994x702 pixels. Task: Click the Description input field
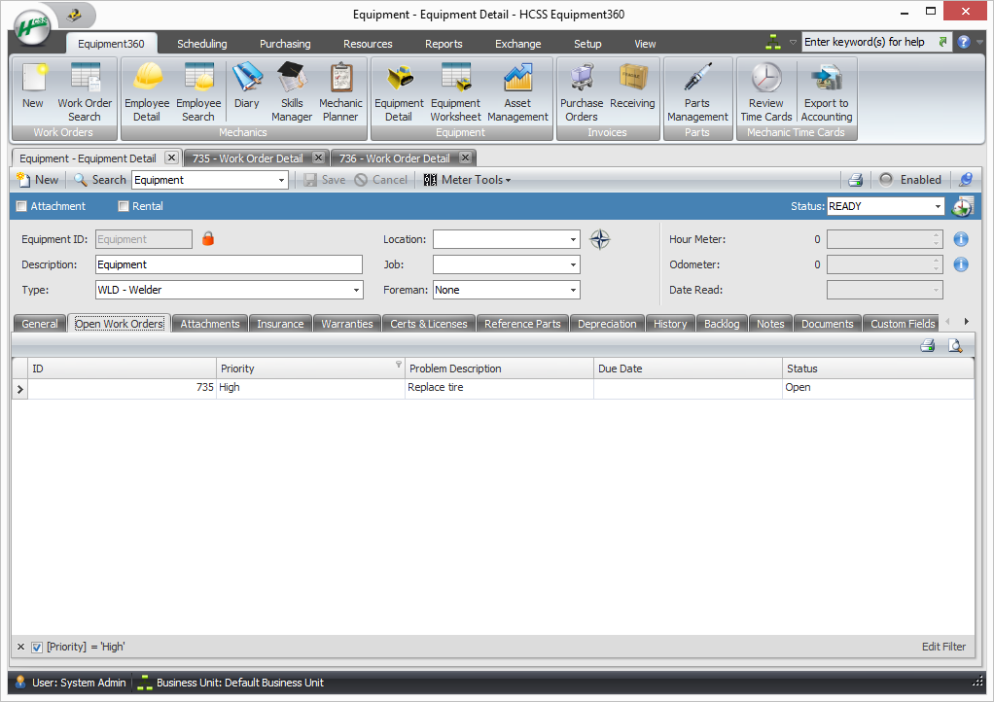pos(229,264)
